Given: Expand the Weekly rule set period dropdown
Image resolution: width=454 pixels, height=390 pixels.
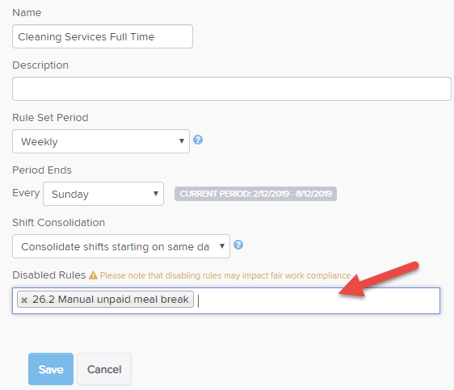Looking at the screenshot, I should tap(101, 141).
